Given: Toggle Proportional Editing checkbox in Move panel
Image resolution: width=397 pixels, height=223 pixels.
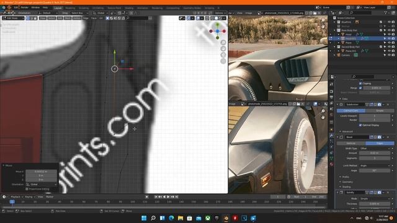Looking at the screenshot, I should coord(27,189).
